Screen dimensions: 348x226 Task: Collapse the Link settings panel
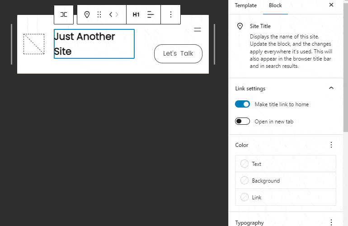[x=331, y=88]
